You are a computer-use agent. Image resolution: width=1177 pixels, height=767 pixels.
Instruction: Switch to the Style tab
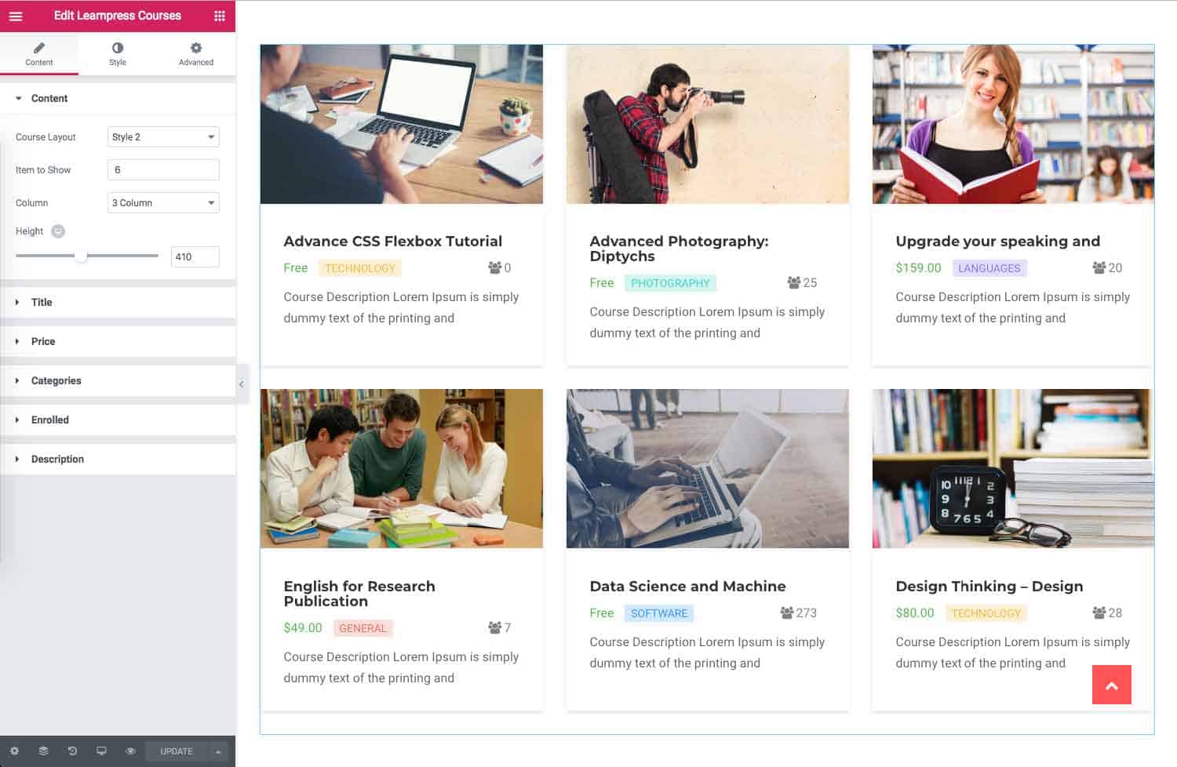pyautogui.click(x=118, y=53)
